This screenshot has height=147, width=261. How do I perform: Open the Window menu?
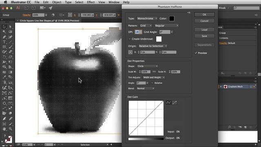(x=114, y=2)
